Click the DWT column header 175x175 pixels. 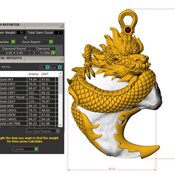(45, 74)
